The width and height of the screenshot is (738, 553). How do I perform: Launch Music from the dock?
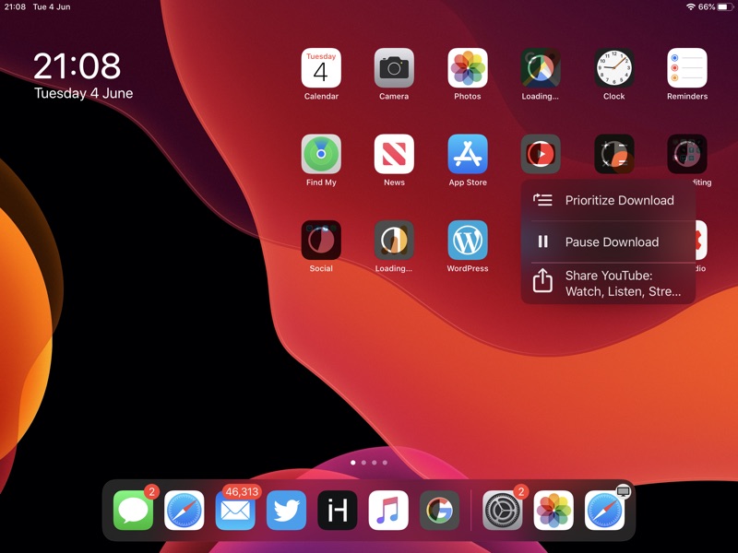coord(388,511)
